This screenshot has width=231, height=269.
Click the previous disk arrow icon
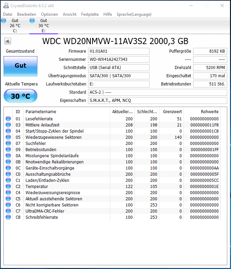pos(8,41)
